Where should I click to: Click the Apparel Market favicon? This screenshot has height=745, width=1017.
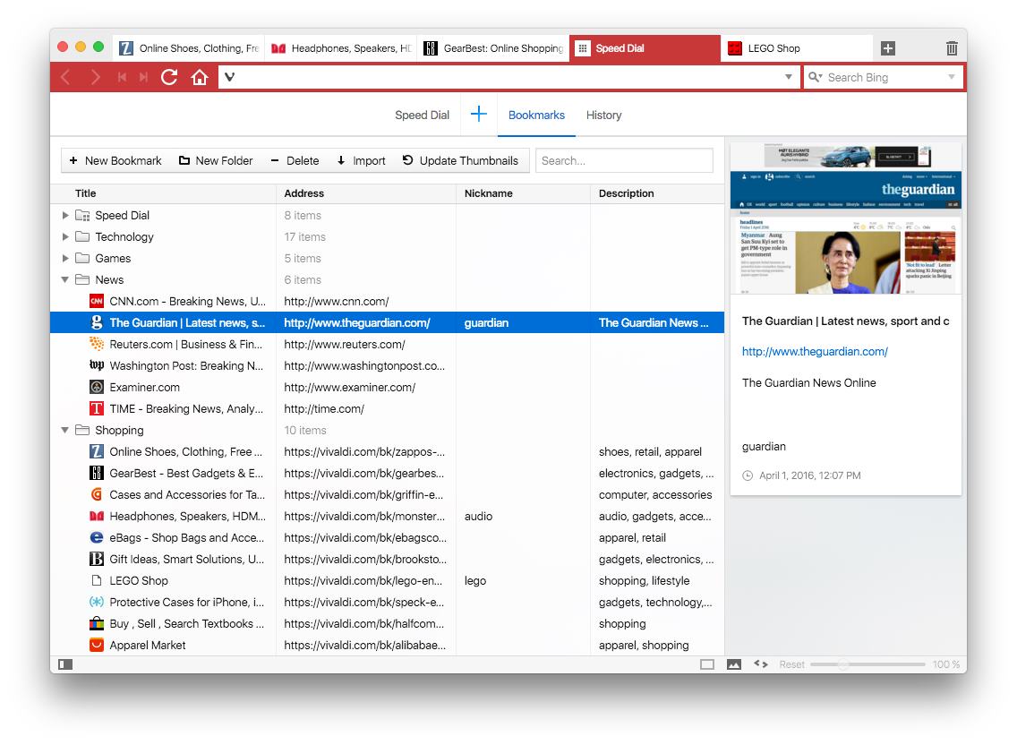coord(97,645)
